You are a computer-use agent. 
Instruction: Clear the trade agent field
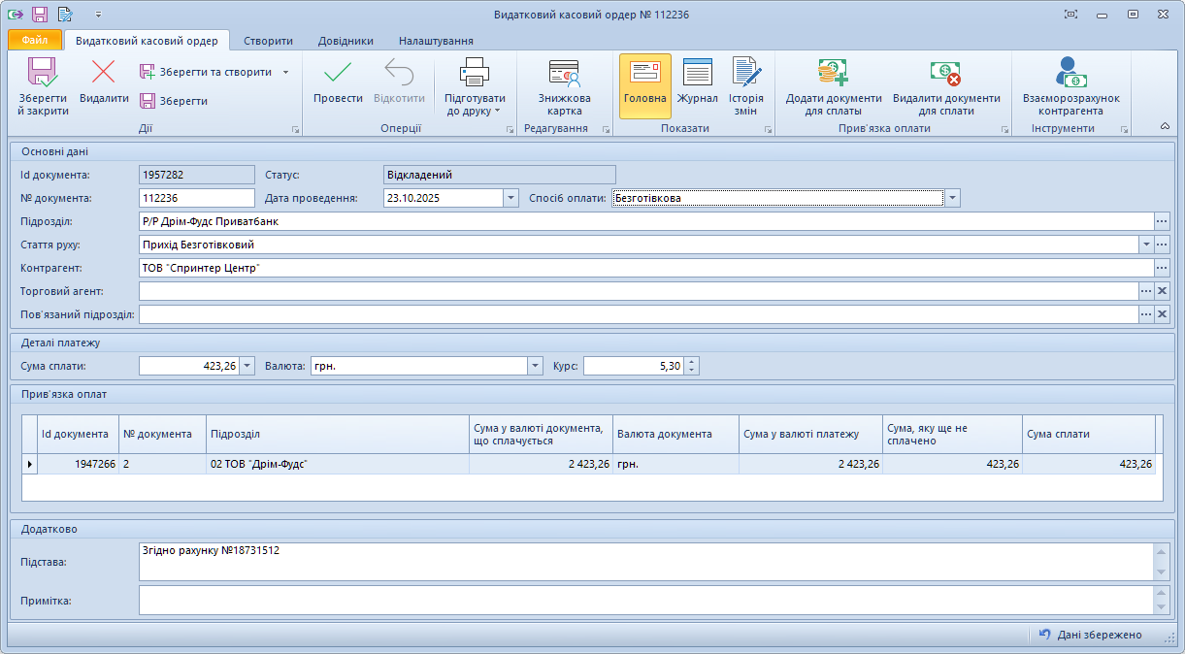tap(1162, 291)
